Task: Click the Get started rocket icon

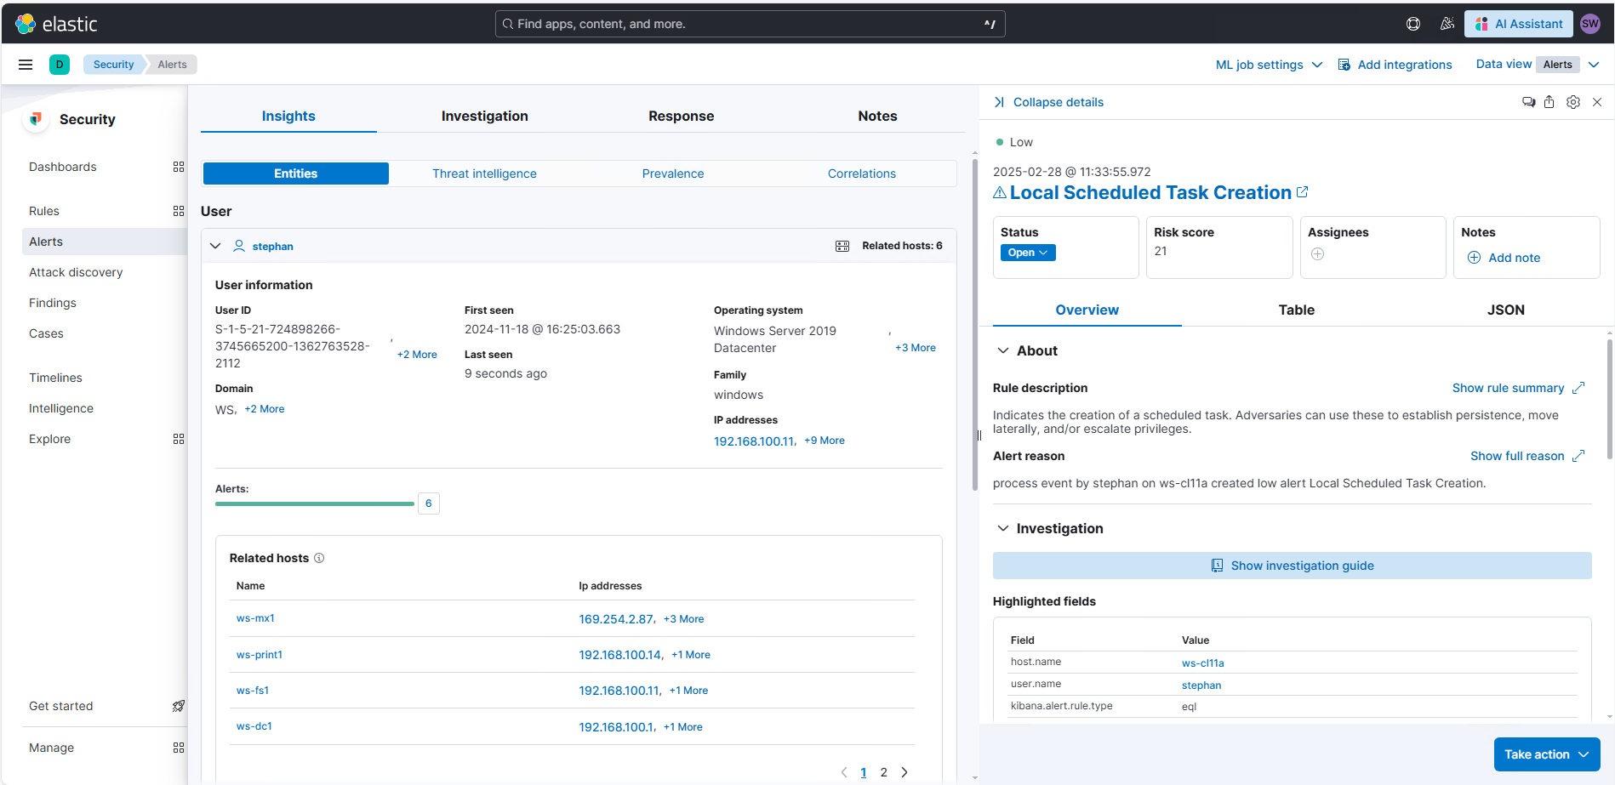Action: point(179,706)
